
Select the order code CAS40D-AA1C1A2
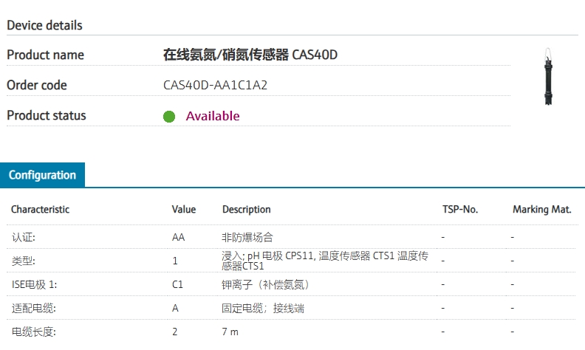(215, 85)
